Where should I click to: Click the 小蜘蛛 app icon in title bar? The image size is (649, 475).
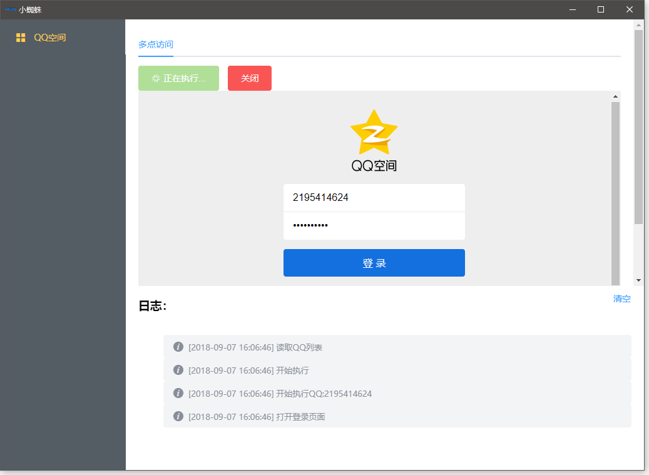(11, 9)
